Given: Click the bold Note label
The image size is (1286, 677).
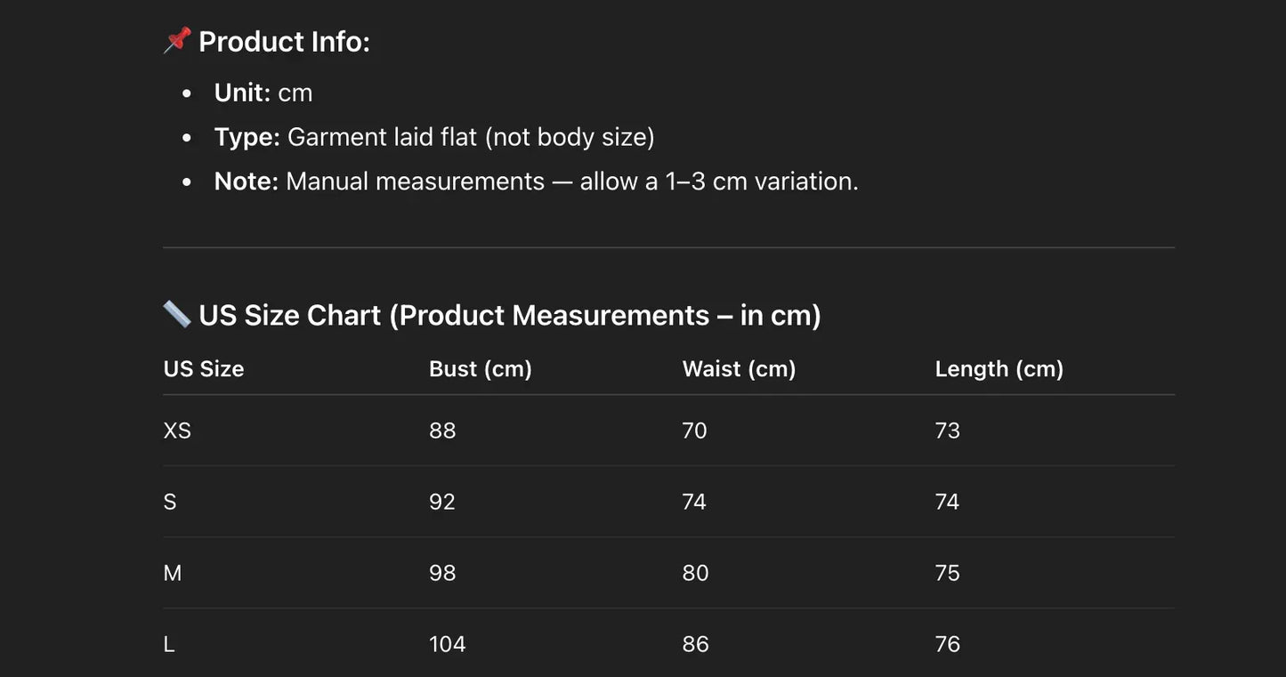Looking at the screenshot, I should [246, 181].
